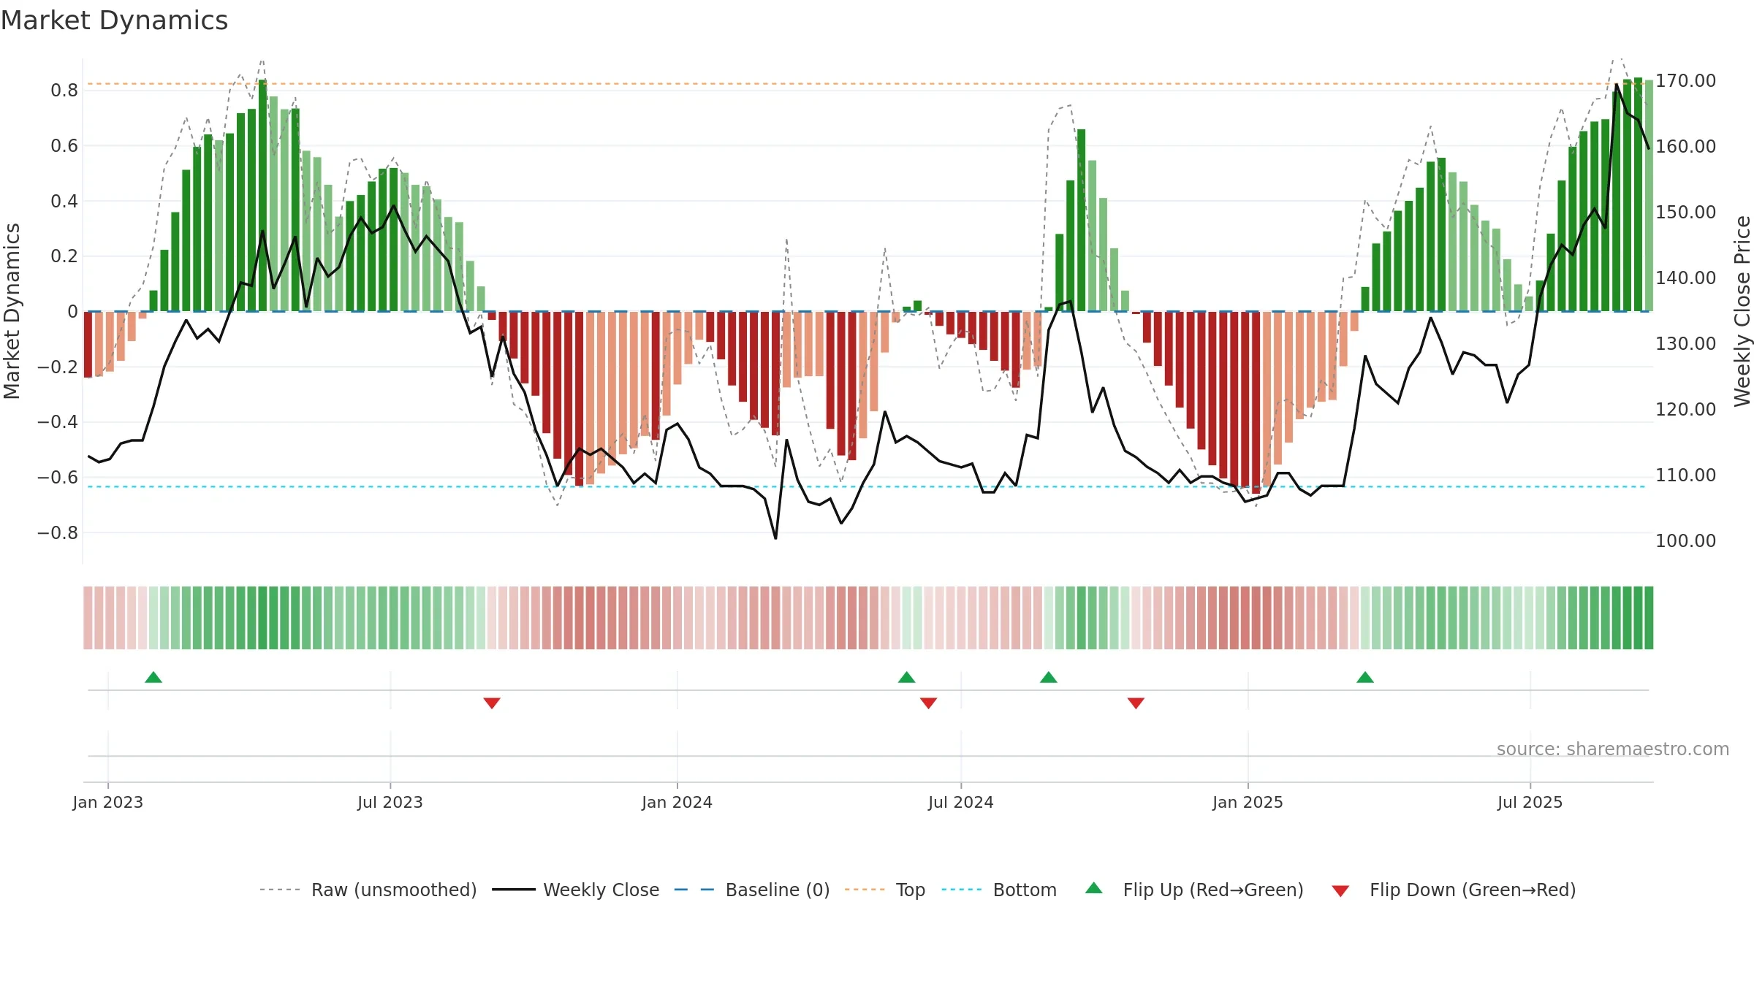This screenshot has width=1754, height=986.
Task: Toggle the Raw (unsmoothed) legend entry
Action: (x=368, y=890)
